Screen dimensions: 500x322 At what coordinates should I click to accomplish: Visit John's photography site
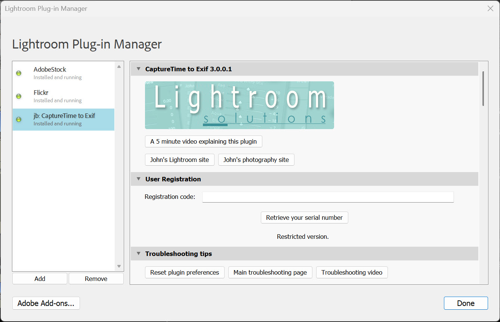(x=256, y=160)
